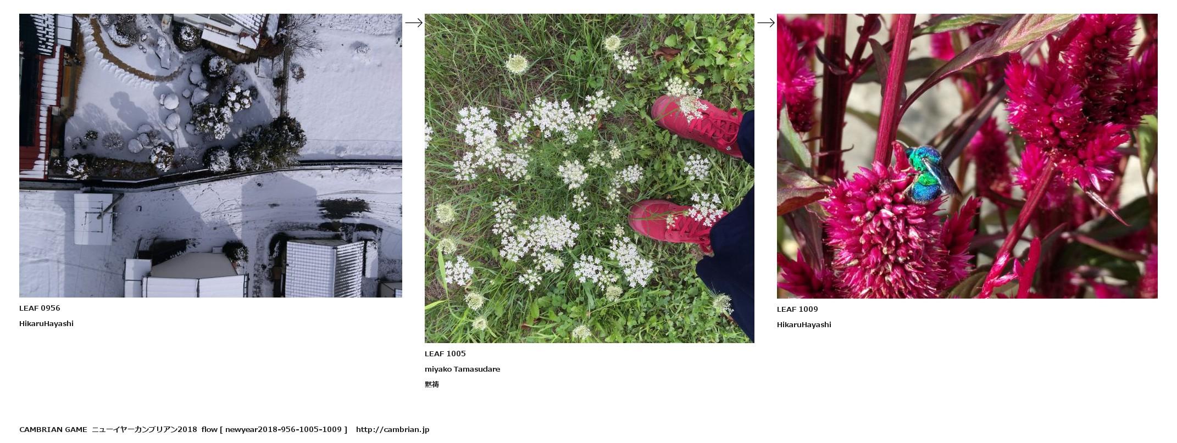The image size is (1177, 443).
Task: Click HikaruHayashi under LEAF 0956
Action: click(x=46, y=323)
